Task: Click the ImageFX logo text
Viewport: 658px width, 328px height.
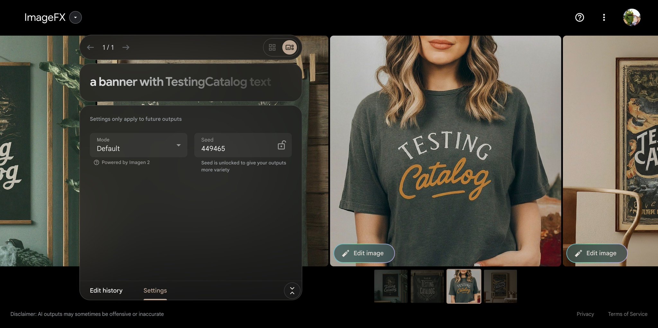Action: click(x=45, y=17)
